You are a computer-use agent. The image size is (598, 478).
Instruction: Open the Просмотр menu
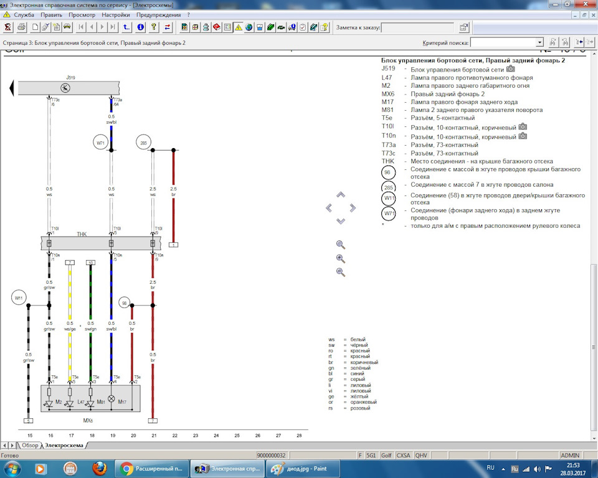click(x=82, y=15)
